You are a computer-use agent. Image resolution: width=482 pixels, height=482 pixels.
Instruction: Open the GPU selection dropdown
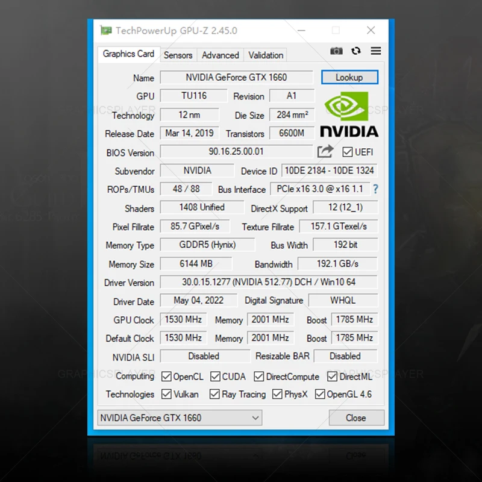(180, 418)
